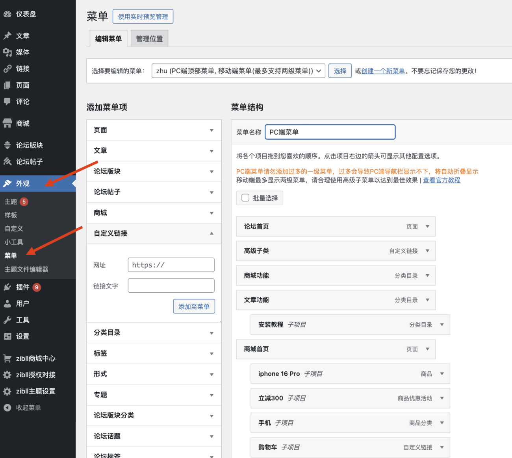Collapse the sidebar via 收起菜单 icon
This screenshot has height=458, width=512.
[7, 408]
